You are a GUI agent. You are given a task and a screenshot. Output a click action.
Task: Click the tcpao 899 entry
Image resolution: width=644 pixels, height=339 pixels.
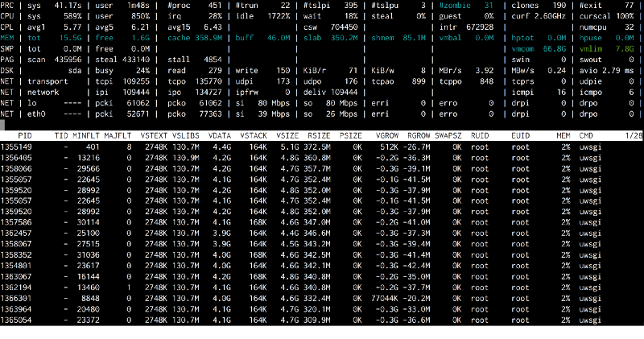[x=398, y=81]
